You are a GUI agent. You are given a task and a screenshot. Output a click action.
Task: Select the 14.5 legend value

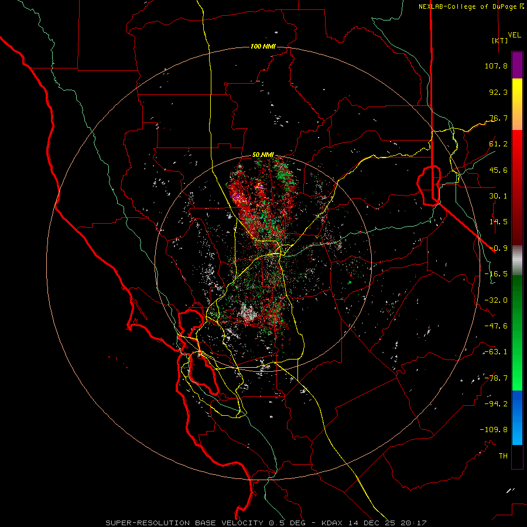498,222
